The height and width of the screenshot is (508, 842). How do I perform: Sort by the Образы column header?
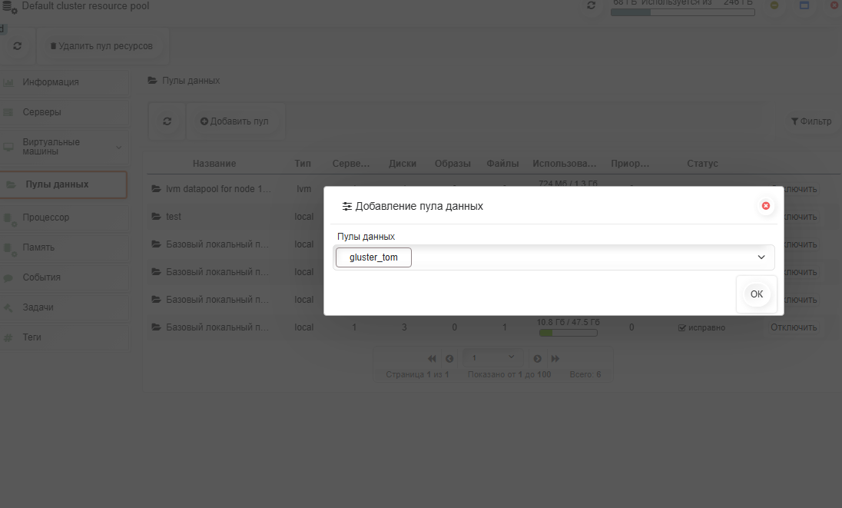coord(452,163)
